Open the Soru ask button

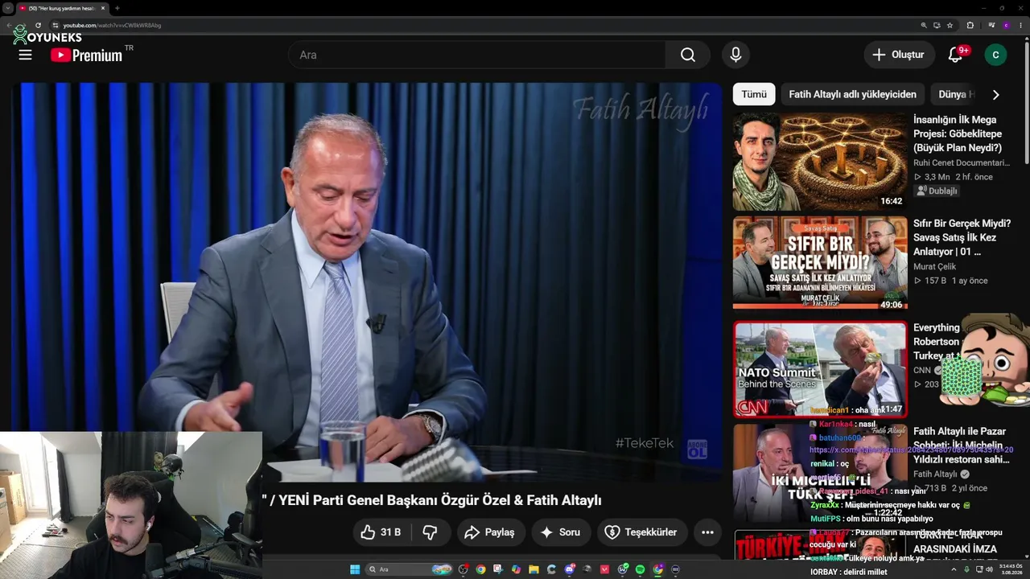[560, 532]
